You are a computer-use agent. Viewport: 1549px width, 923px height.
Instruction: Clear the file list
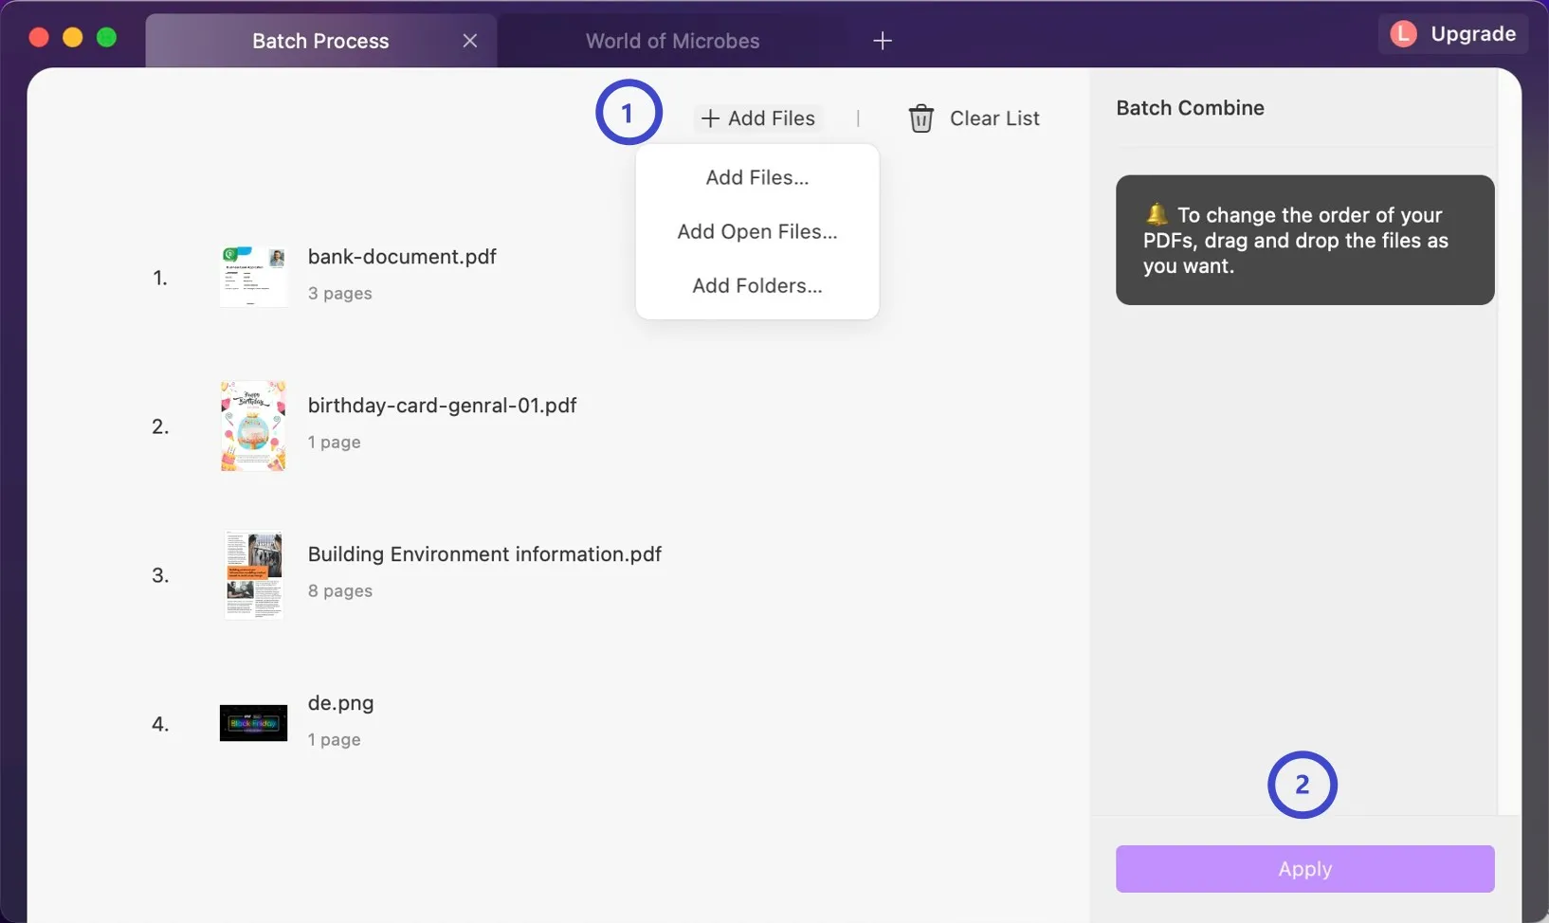tap(994, 118)
